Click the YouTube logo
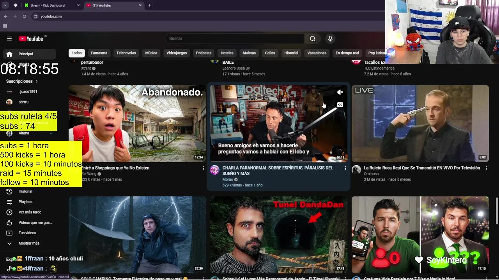 click(31, 38)
